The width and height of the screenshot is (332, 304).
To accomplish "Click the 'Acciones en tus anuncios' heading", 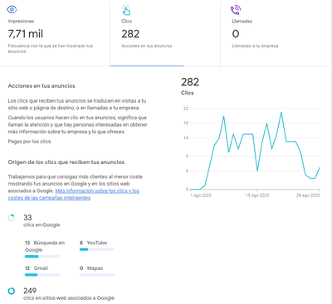I will pyautogui.click(x=41, y=86).
